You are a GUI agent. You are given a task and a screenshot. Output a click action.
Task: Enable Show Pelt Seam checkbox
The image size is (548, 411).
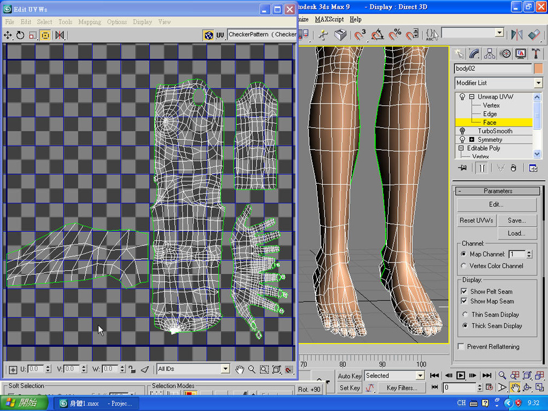464,291
